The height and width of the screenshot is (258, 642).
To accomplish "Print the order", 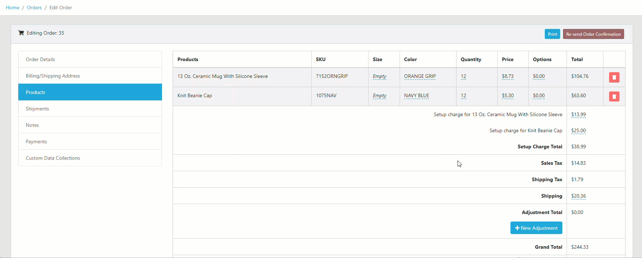I will point(552,34).
